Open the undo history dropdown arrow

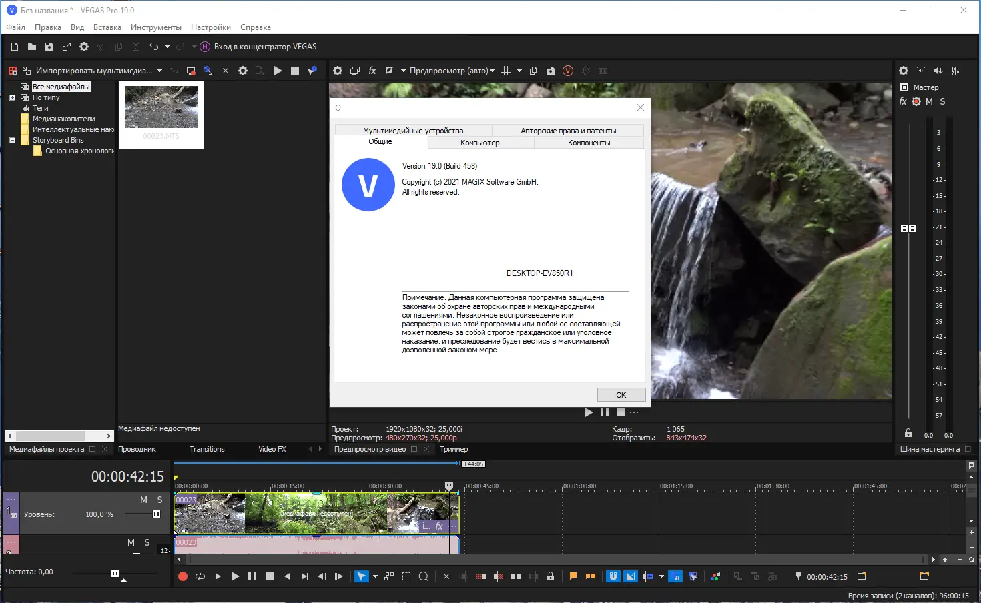point(167,47)
